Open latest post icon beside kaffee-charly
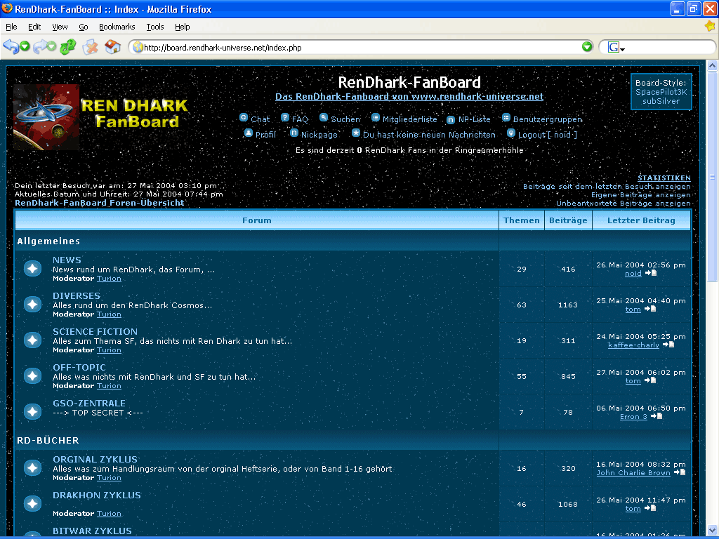 [x=668, y=345]
